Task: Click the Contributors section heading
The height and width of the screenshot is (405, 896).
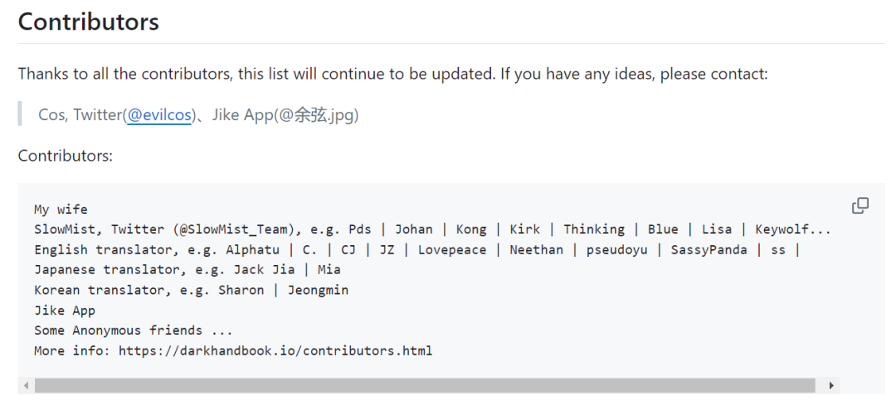Action: [x=89, y=22]
